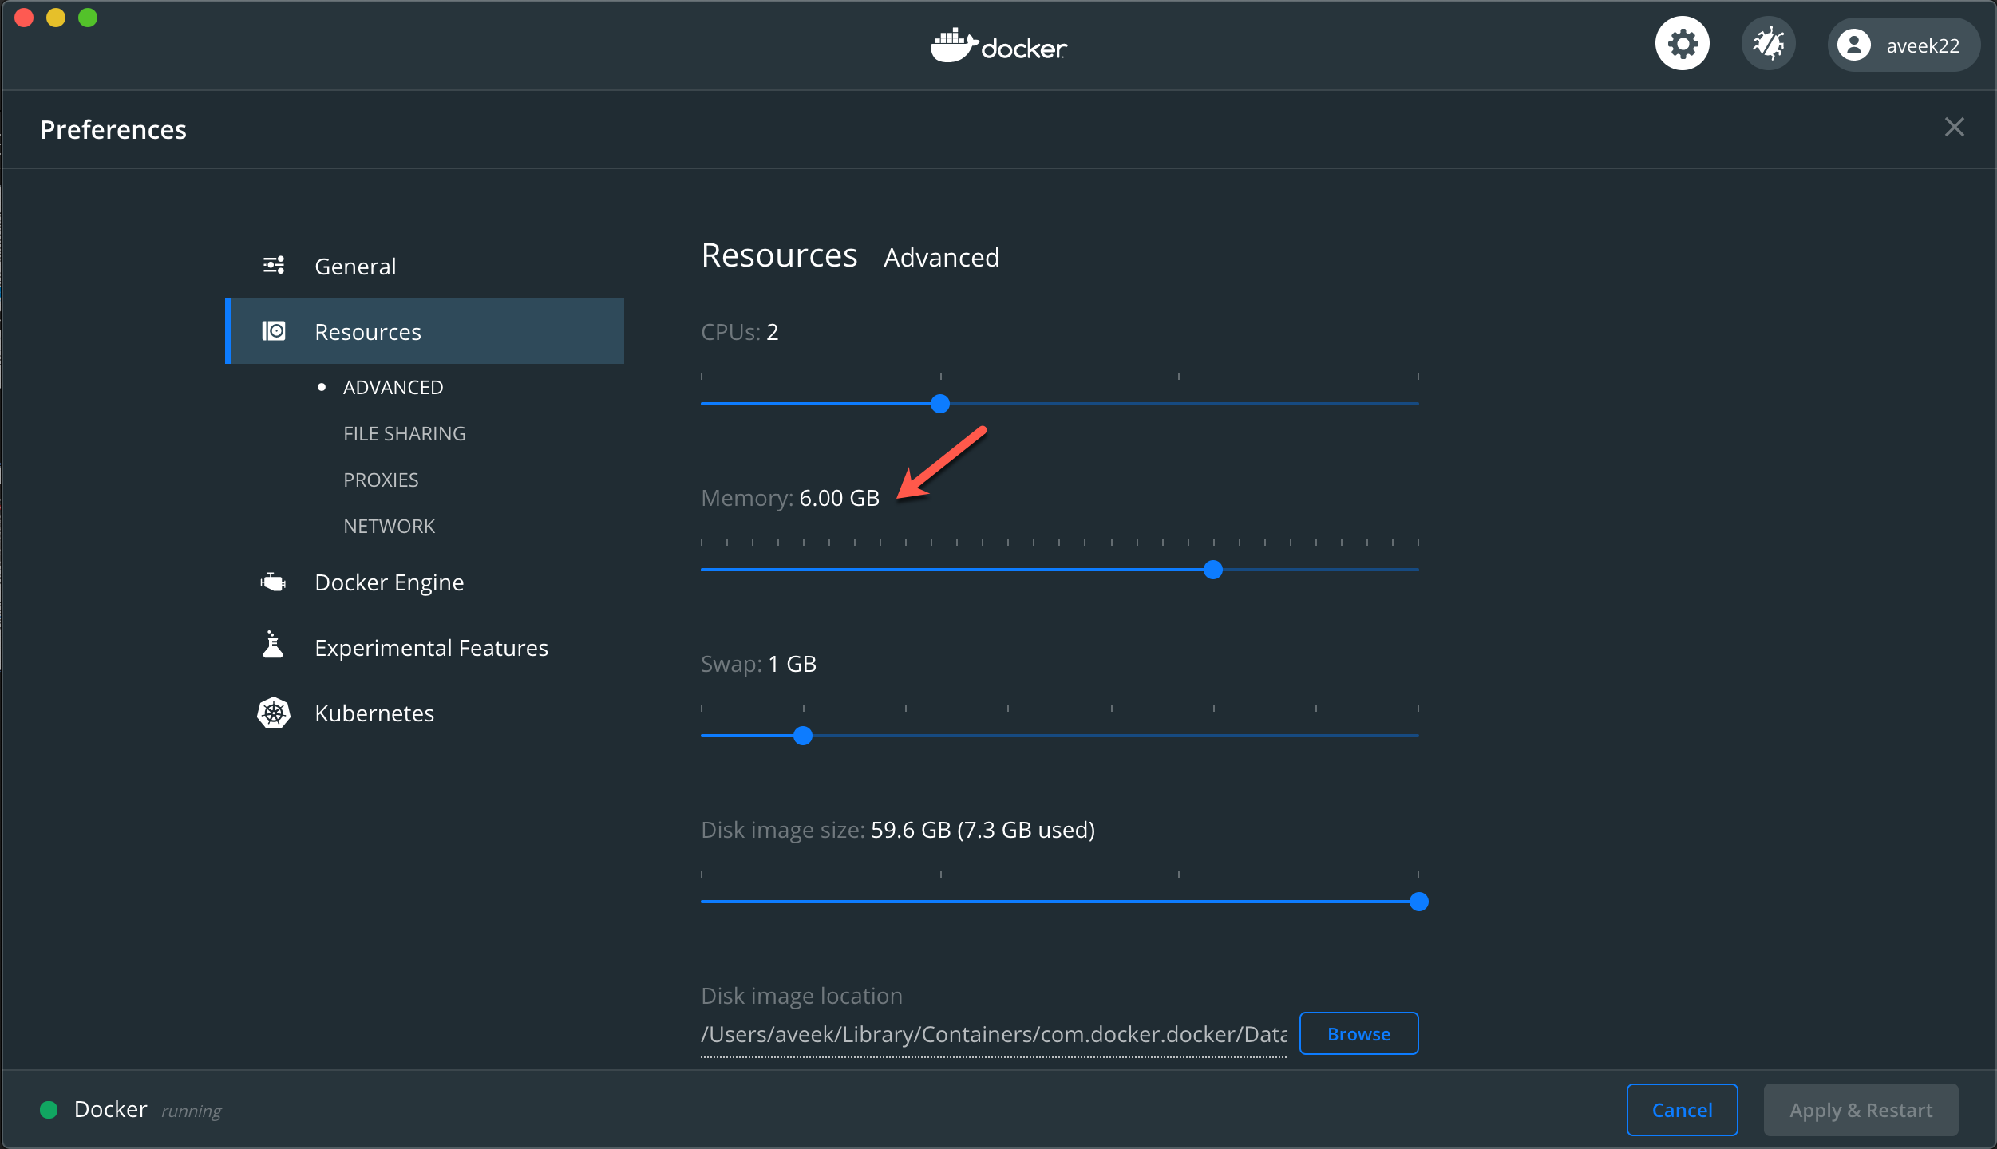Click the General sliders icon in sidebar
The height and width of the screenshot is (1149, 1997).
(x=274, y=266)
